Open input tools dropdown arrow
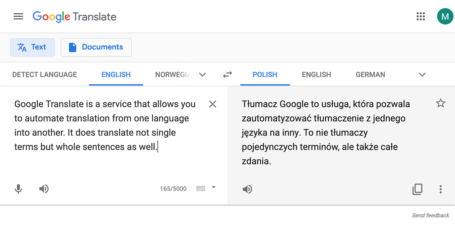 click(x=213, y=188)
